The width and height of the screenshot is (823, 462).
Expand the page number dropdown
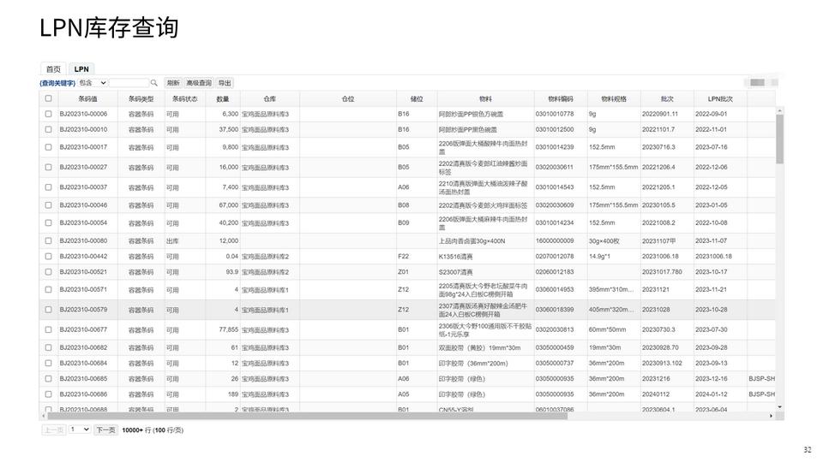click(x=79, y=429)
